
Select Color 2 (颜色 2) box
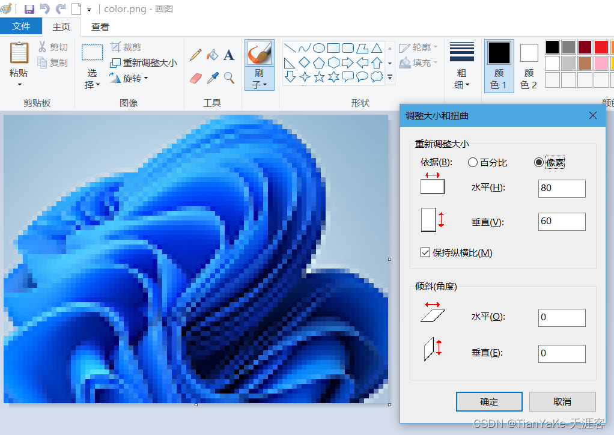pyautogui.click(x=529, y=65)
